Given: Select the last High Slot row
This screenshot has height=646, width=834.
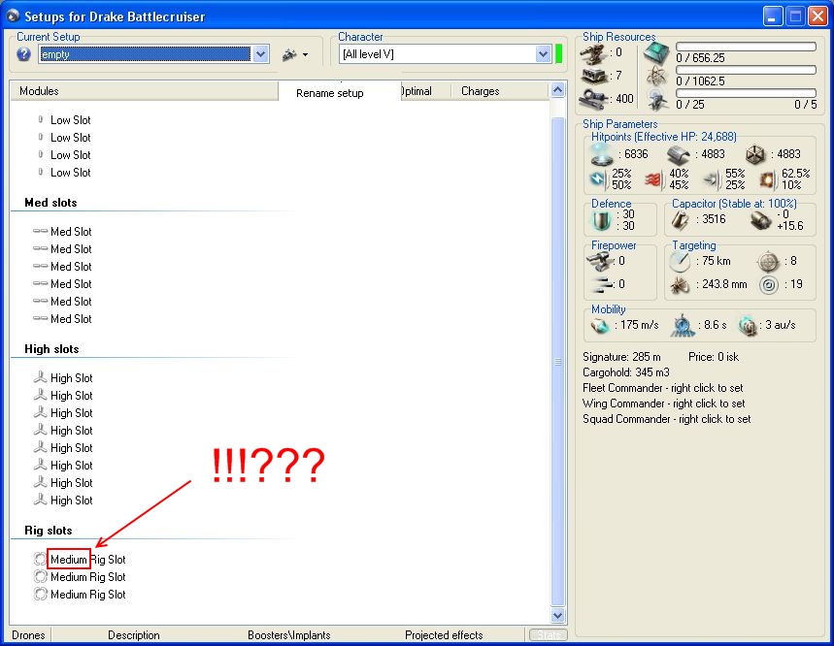Looking at the screenshot, I should (63, 500).
